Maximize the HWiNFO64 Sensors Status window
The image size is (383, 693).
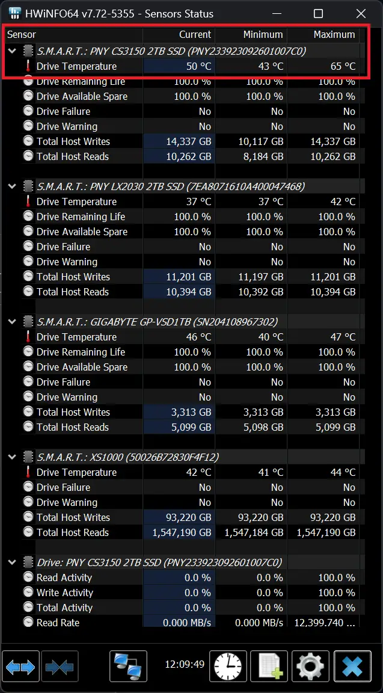click(x=318, y=13)
